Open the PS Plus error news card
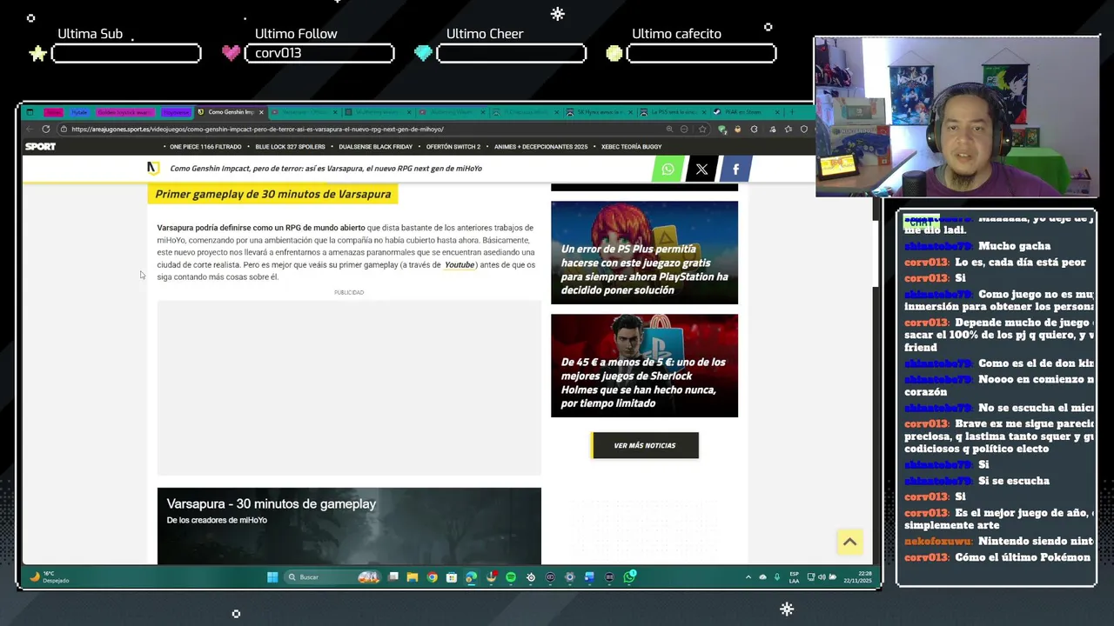 click(x=644, y=252)
